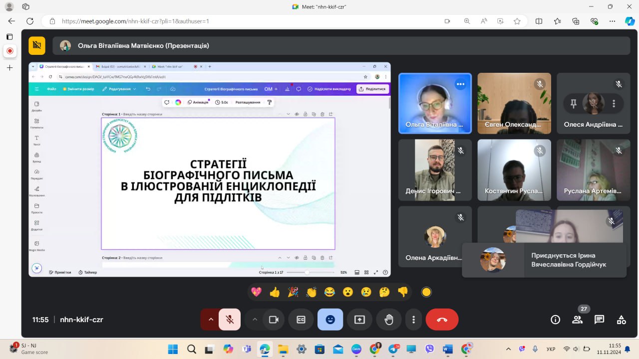Unmute the microphone
The image size is (639, 359).
click(x=230, y=320)
